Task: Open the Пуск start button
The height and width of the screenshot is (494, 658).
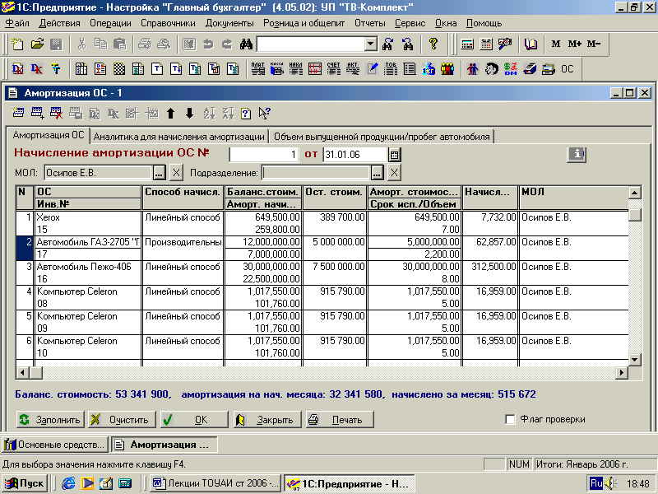Action: click(25, 483)
